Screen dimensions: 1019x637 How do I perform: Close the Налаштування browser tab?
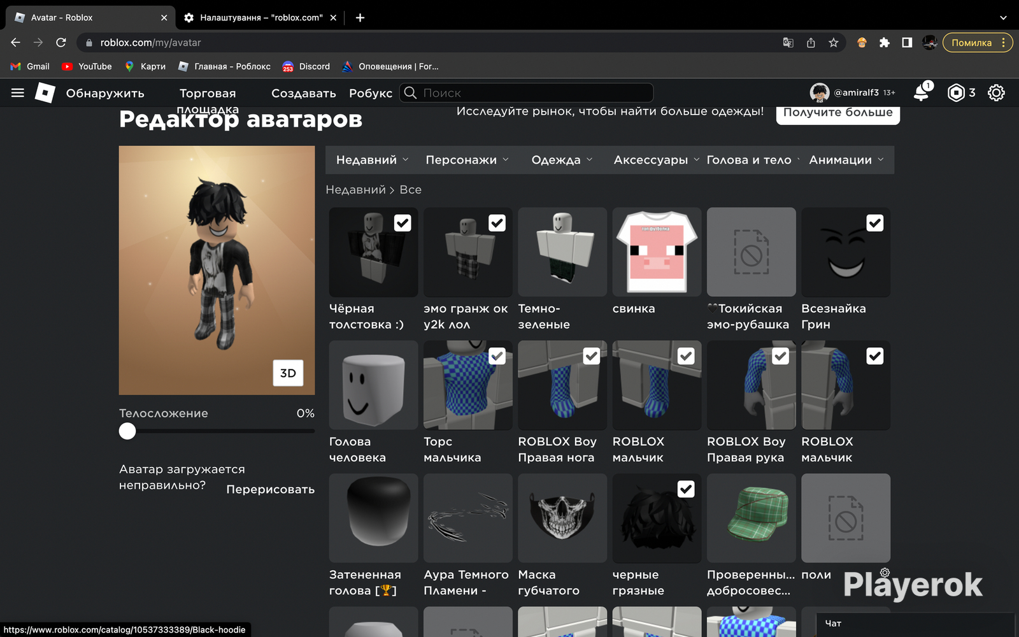[x=333, y=18]
